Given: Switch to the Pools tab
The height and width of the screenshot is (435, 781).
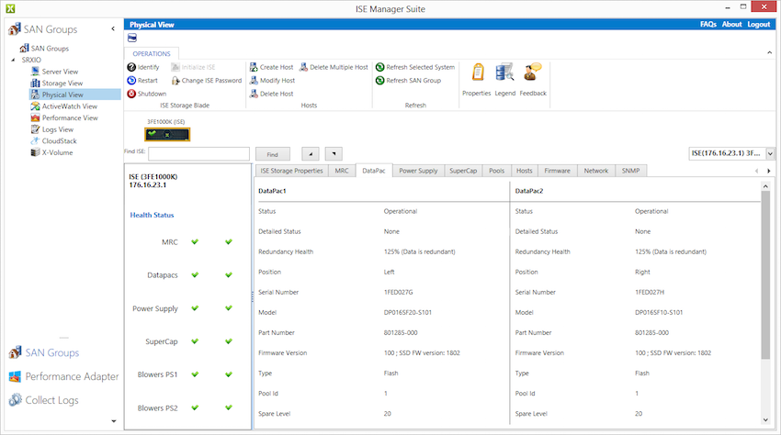Looking at the screenshot, I should (x=496, y=171).
